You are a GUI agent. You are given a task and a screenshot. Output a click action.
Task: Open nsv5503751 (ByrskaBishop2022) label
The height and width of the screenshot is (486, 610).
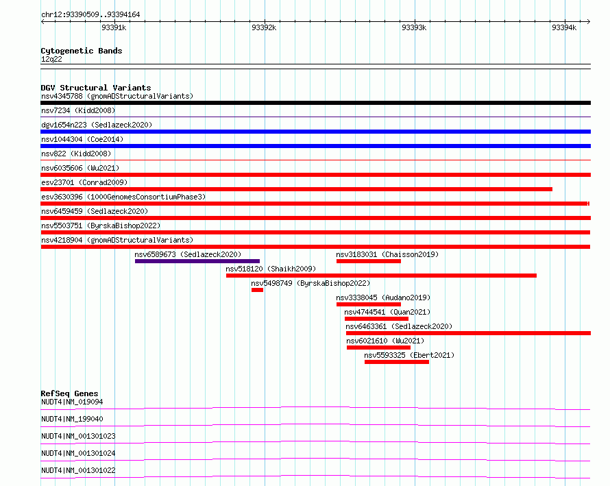[101, 226]
